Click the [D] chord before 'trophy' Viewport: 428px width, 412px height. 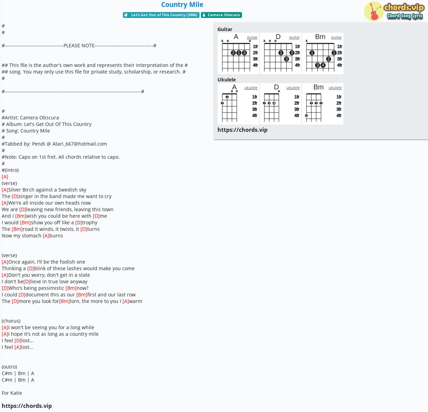click(x=79, y=223)
